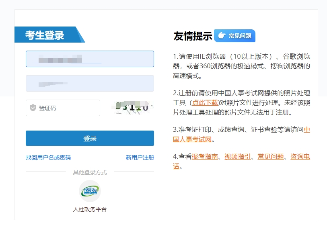327x227 pixels.
Task: Go to 新用户注册 registration link
Action: pos(140,157)
